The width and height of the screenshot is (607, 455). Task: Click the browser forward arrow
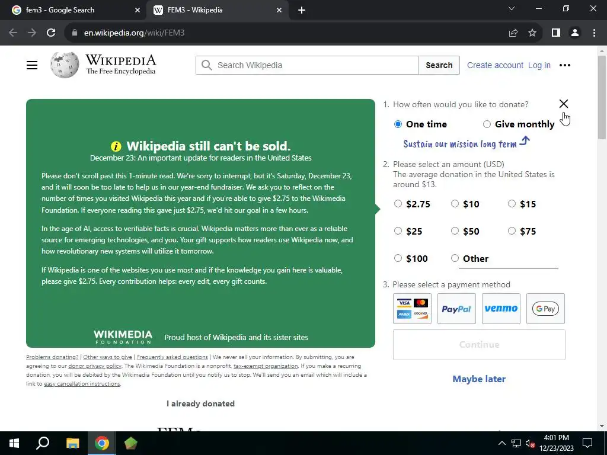[32, 33]
